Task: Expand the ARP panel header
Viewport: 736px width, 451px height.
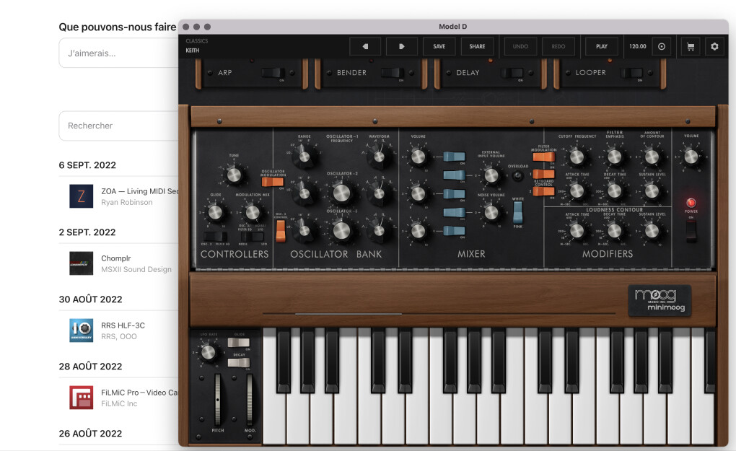Action: click(225, 73)
